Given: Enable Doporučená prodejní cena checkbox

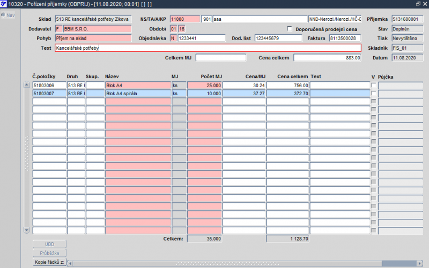Looking at the screenshot, I should (x=290, y=29).
